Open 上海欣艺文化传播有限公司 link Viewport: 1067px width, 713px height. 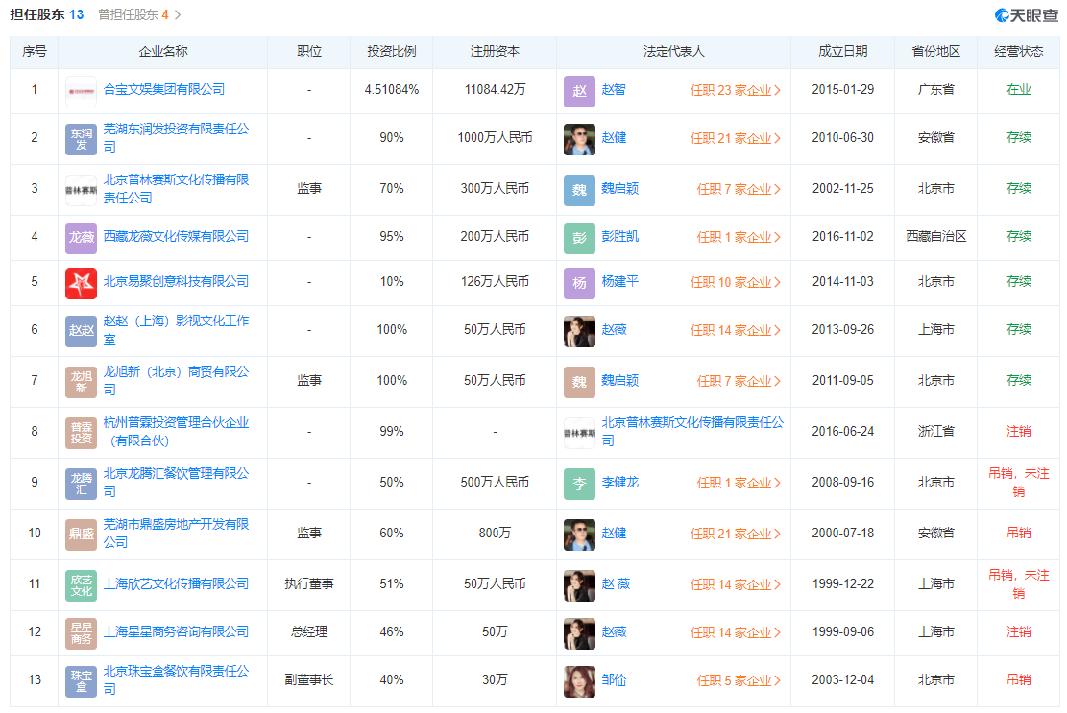[x=176, y=583]
